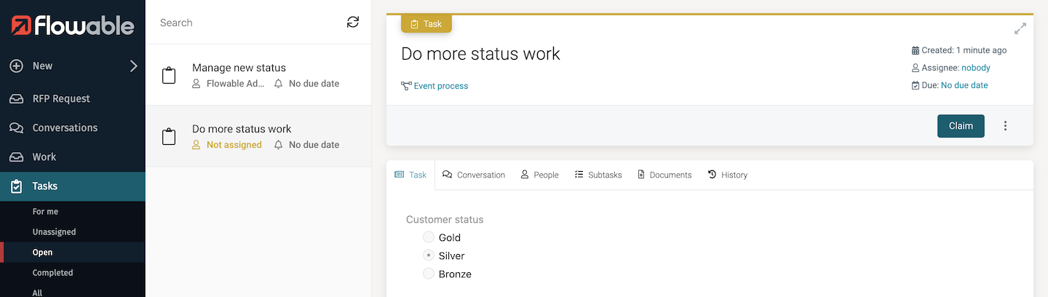Viewport: 1048px width, 297px height.
Task: Show Unassigned tasks in sidebar
Action: (x=54, y=232)
